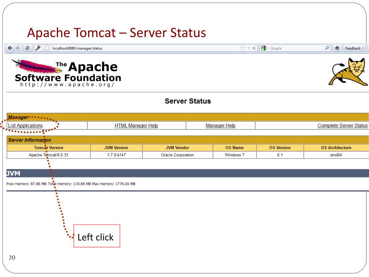This screenshot has height=277, width=369.
Task: Open the List Applications link
Action: click(26, 126)
